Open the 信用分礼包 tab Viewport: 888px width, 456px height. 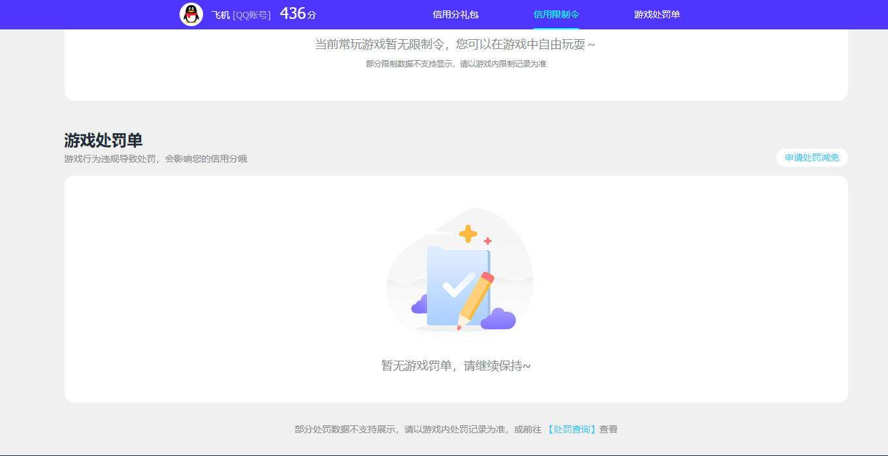pos(456,14)
